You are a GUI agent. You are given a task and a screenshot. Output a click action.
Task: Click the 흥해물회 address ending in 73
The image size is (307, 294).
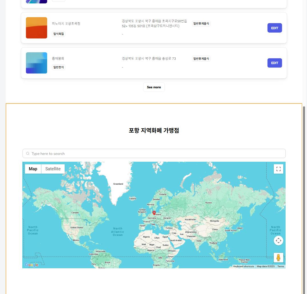point(149,58)
